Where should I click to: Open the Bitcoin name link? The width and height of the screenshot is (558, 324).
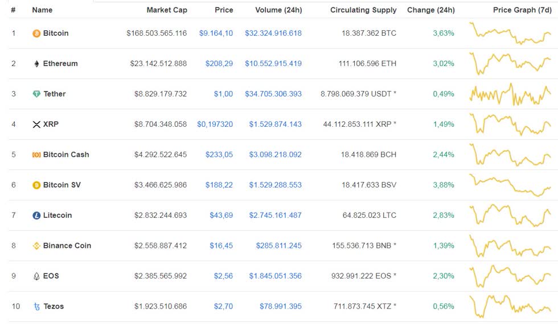[56, 33]
